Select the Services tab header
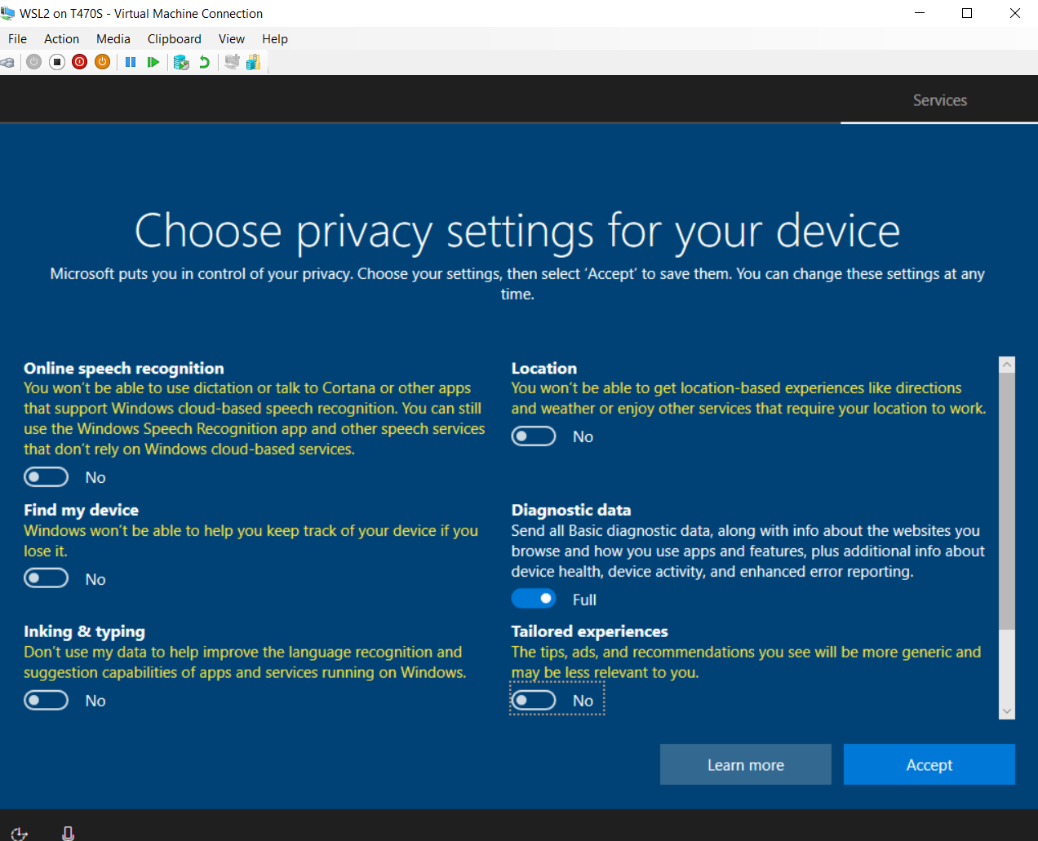 pyautogui.click(x=939, y=100)
